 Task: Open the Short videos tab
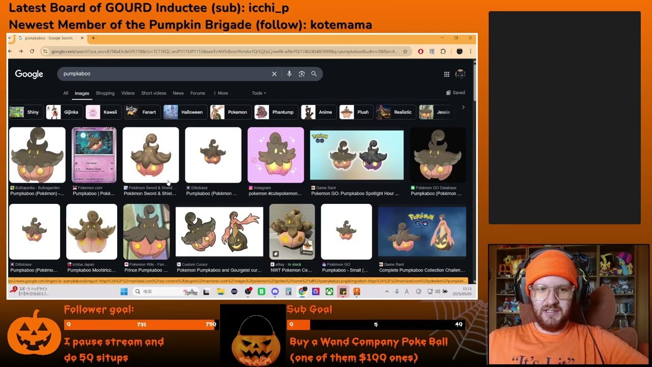(x=153, y=93)
